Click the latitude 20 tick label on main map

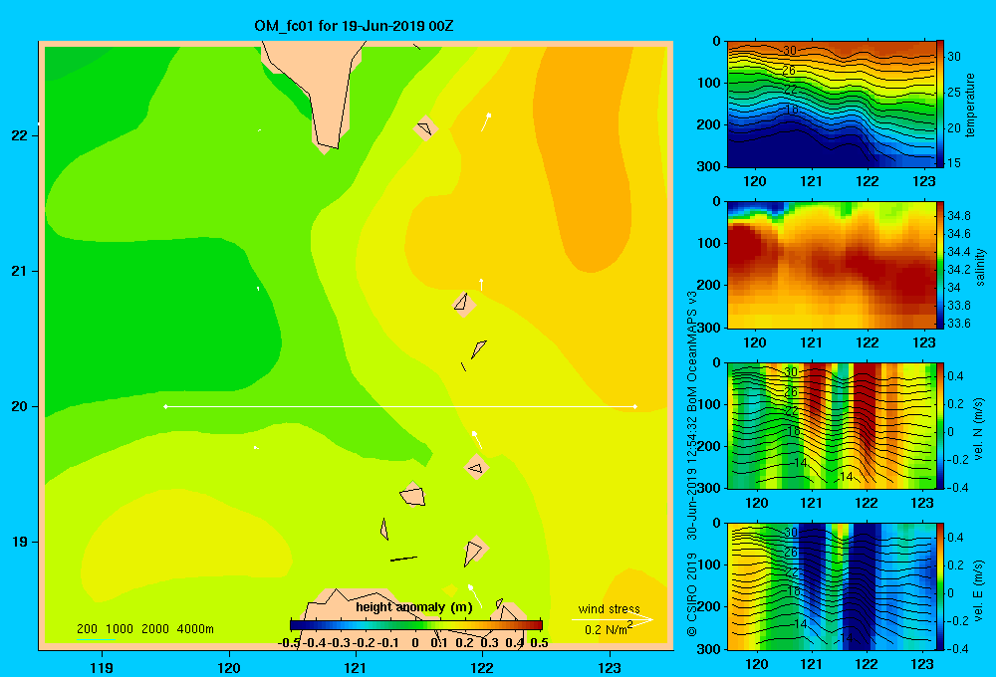point(20,406)
